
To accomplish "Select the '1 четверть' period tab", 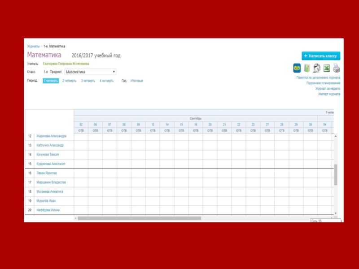I will point(51,81).
